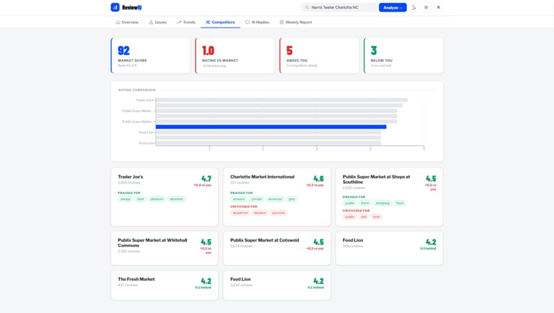Click '3 you outrank' text

click(381, 65)
